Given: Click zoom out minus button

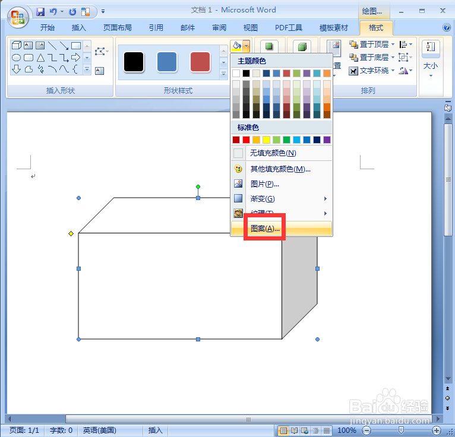Looking at the screenshot, I should [366, 430].
